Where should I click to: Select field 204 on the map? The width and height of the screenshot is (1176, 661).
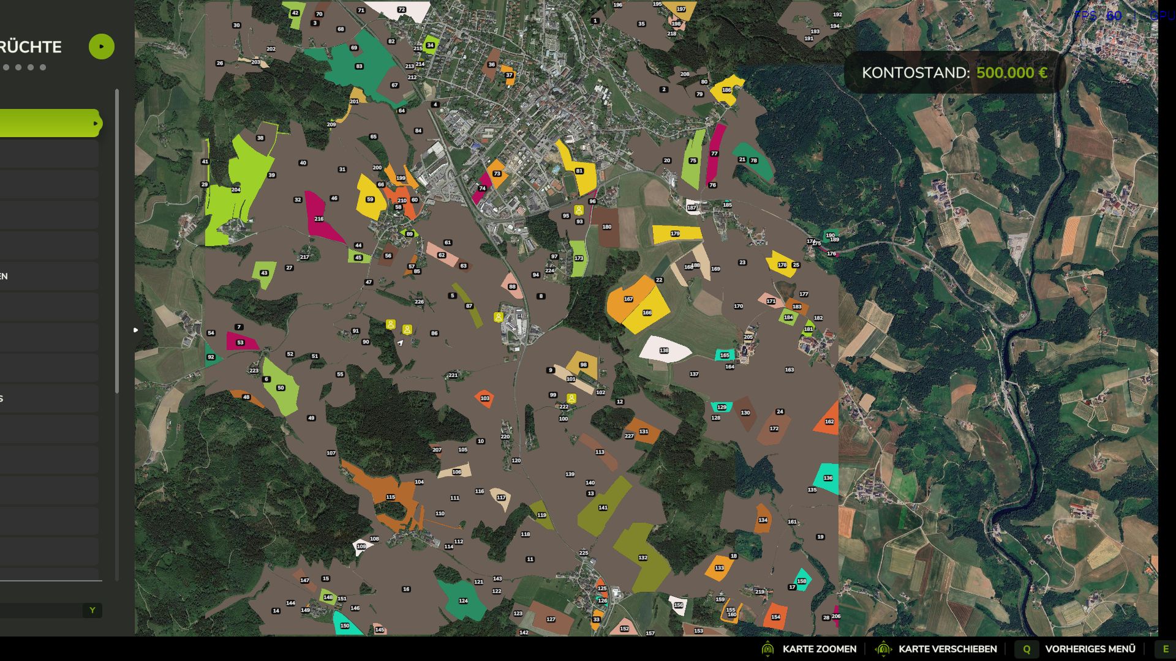236,190
